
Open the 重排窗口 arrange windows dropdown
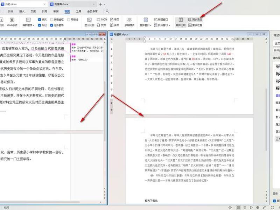point(146,22)
